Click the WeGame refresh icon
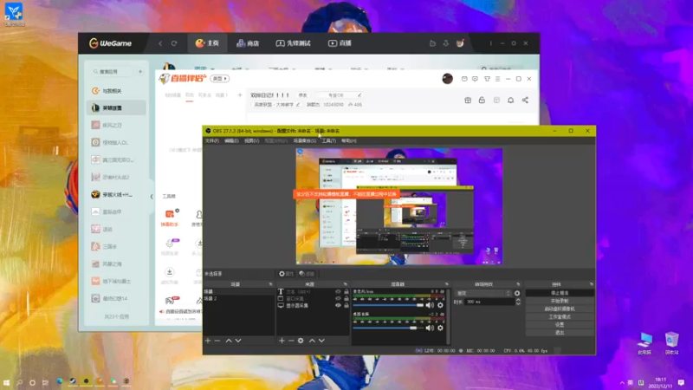Screen dimensions: 693x390 point(174,43)
